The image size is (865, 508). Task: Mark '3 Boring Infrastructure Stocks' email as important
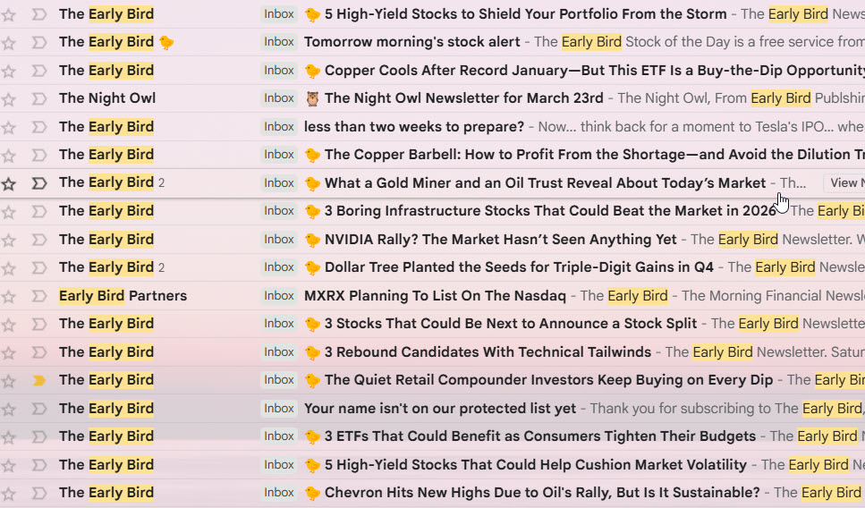38,211
